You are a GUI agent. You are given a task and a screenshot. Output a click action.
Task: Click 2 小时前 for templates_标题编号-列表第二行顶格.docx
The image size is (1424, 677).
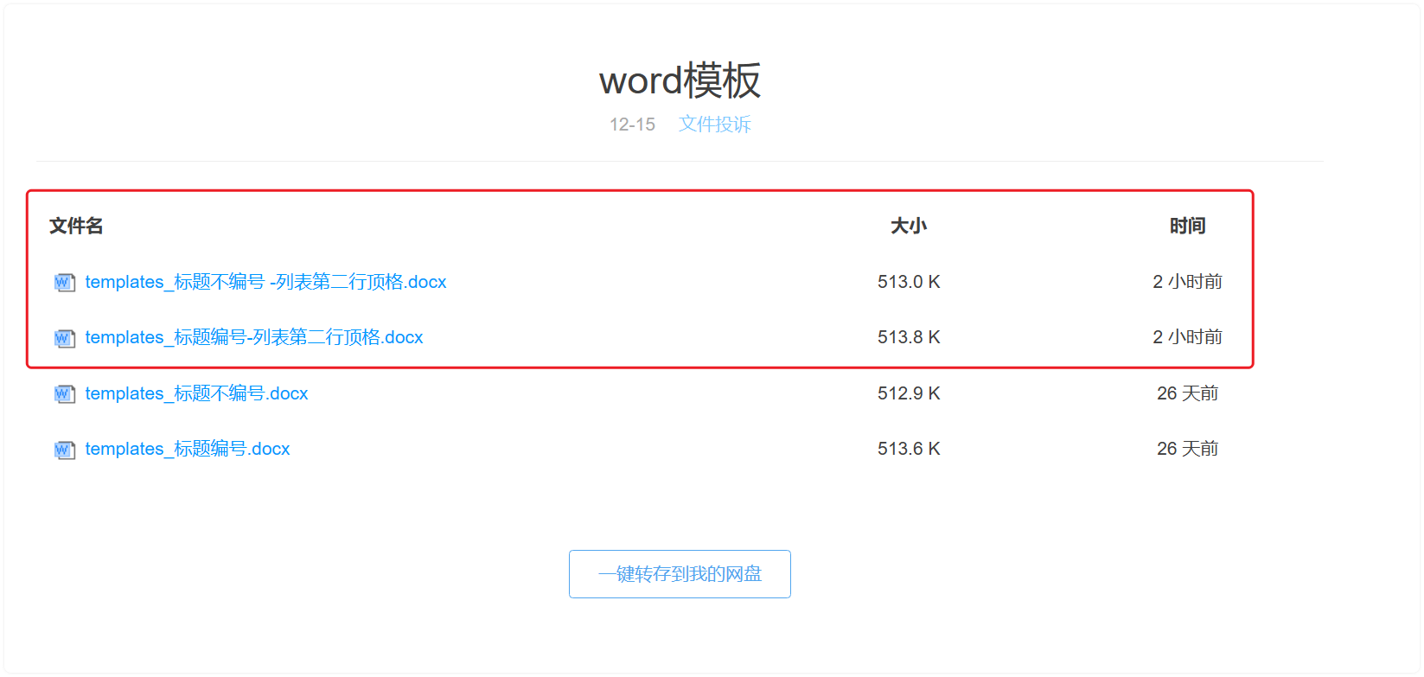pyautogui.click(x=1187, y=337)
